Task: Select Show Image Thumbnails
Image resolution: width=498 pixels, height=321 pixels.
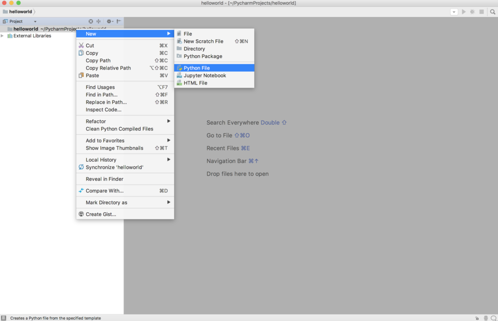Action: click(125, 148)
